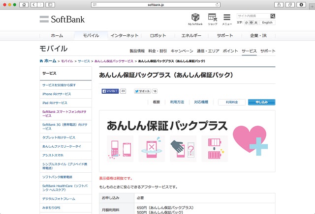
Task: Click the SoftBank logo
Action: coord(63,19)
